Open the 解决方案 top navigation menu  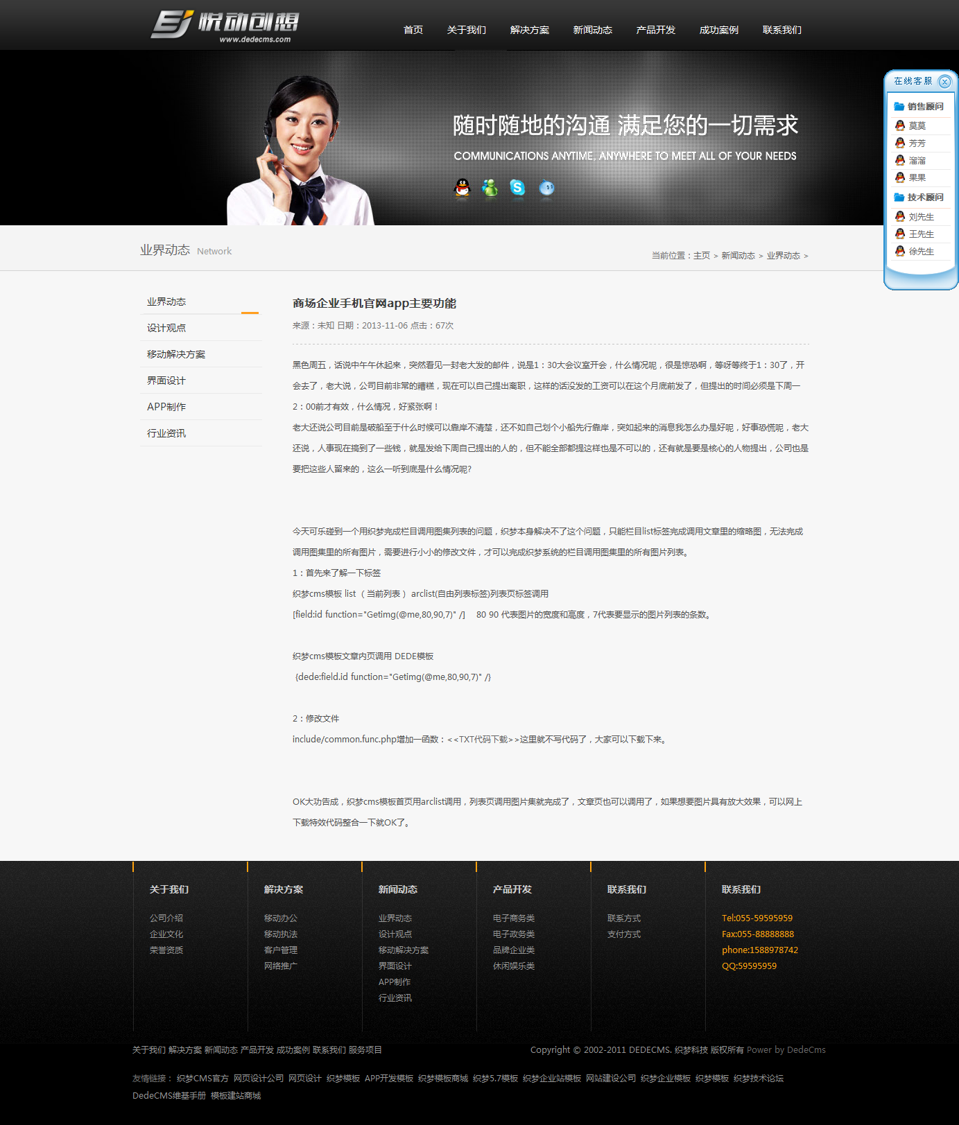click(x=529, y=30)
